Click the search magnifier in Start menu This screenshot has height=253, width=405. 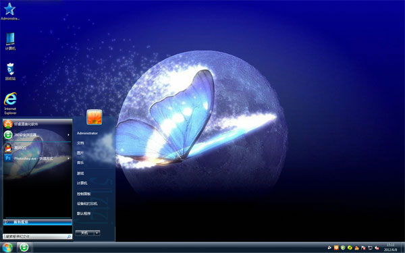coord(69,237)
